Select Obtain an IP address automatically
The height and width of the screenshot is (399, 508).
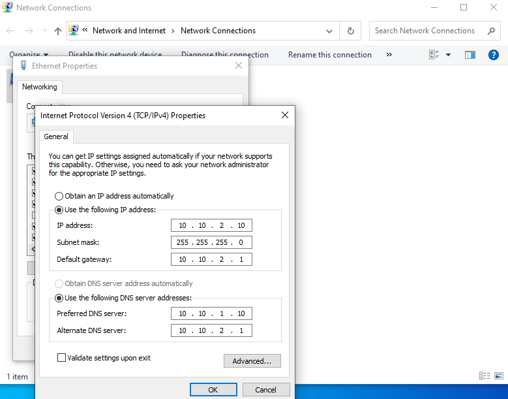pyautogui.click(x=59, y=196)
